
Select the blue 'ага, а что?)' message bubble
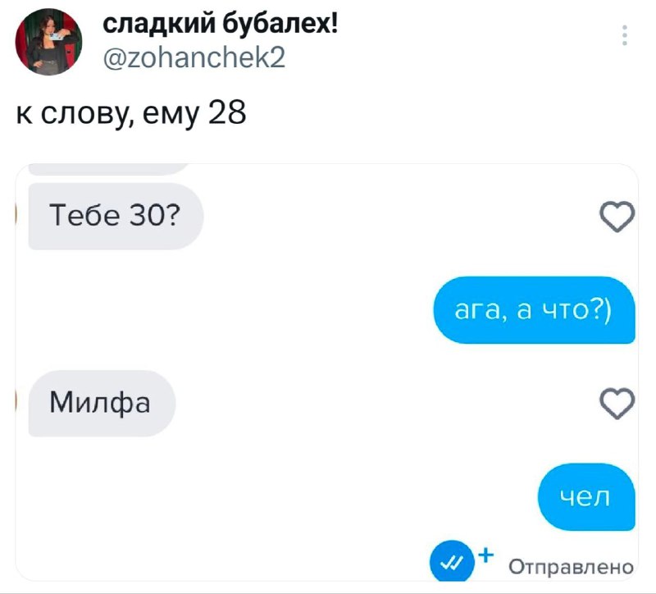coord(534,310)
